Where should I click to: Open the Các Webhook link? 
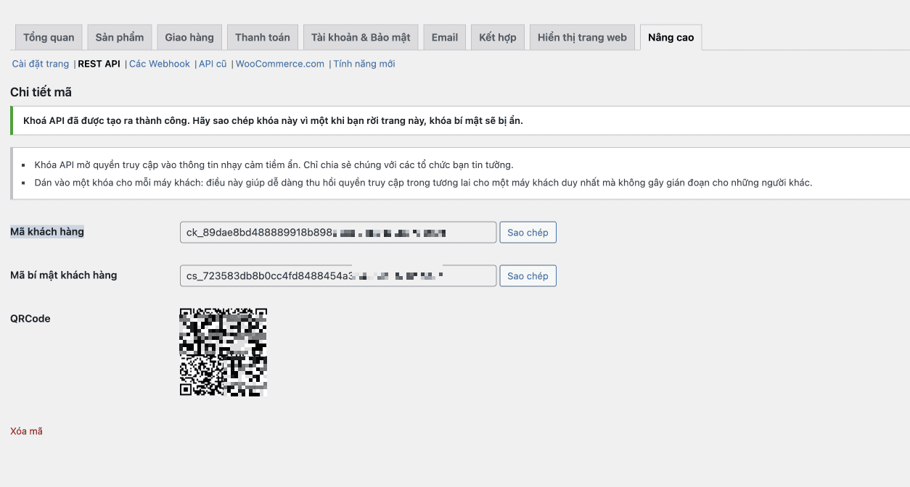point(160,64)
